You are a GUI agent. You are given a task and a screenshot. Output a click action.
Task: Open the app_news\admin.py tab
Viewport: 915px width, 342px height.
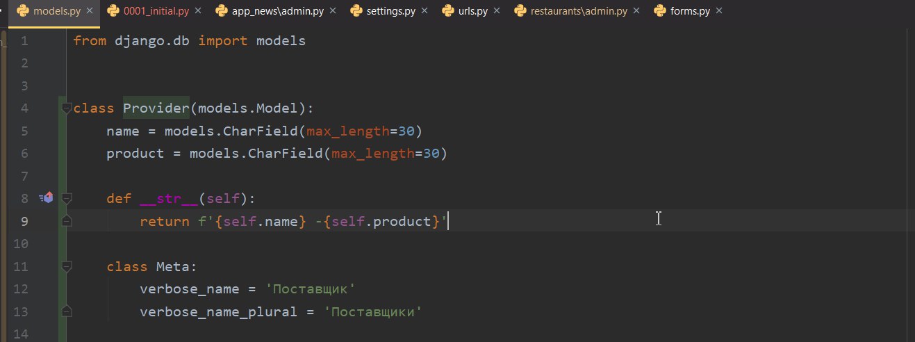click(277, 11)
